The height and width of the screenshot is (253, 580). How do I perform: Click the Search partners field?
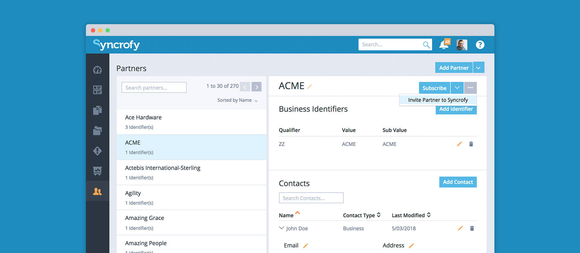tap(154, 87)
